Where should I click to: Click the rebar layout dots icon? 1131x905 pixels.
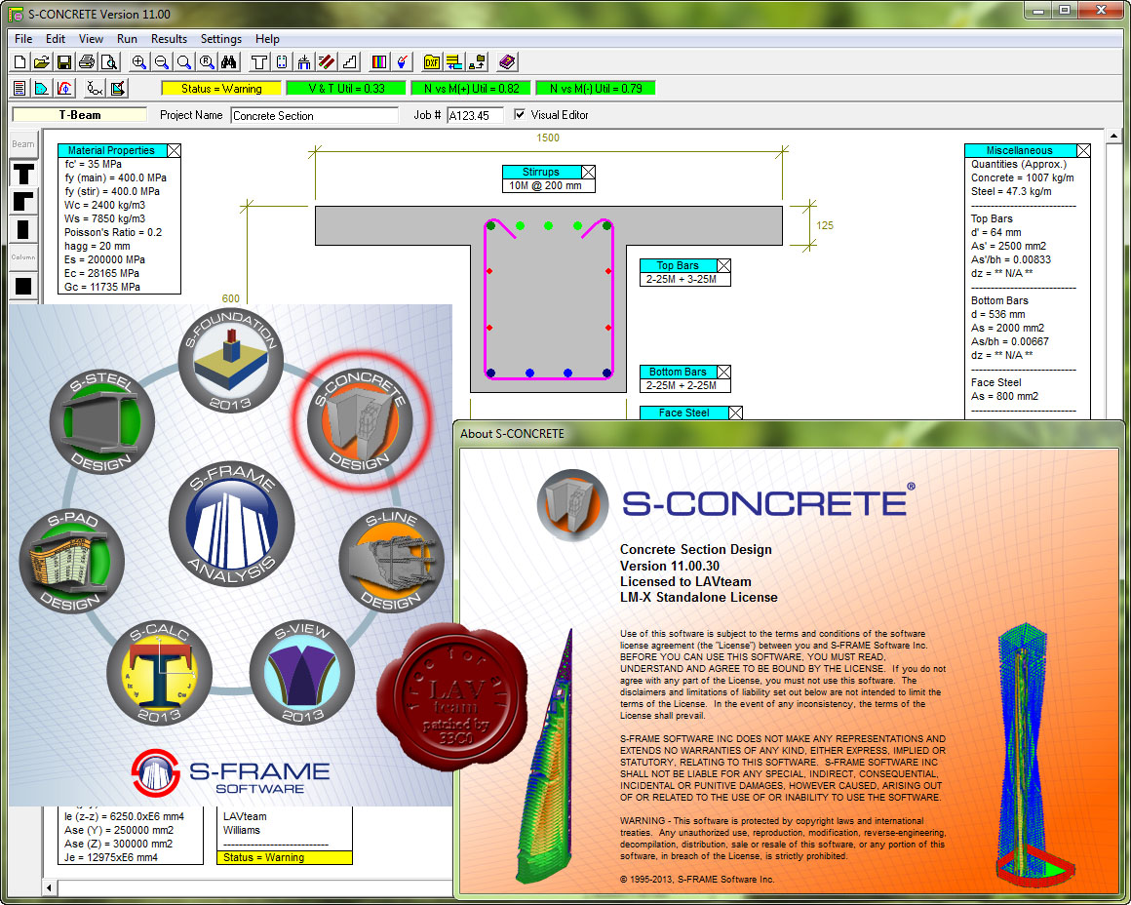[282, 62]
